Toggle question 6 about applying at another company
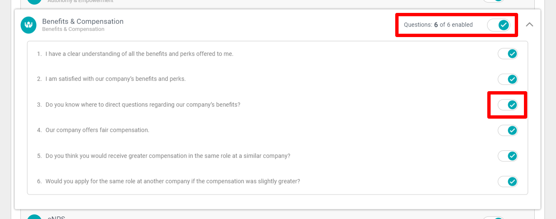Viewport: 556px width, 219px height. 507,182
